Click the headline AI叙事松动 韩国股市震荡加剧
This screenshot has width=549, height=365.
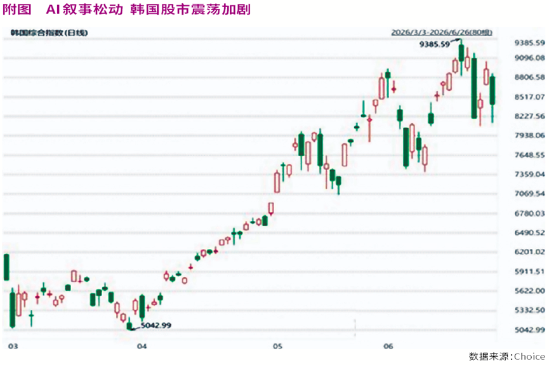(149, 10)
